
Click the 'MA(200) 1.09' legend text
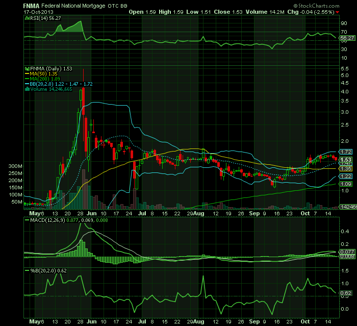45,79
